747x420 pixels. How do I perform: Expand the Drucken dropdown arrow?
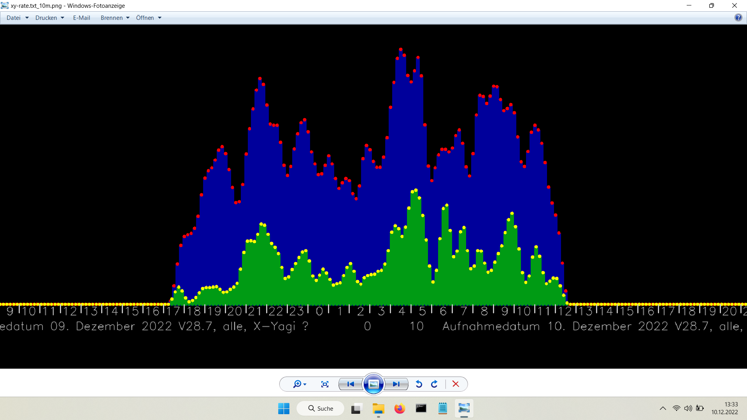(x=62, y=18)
